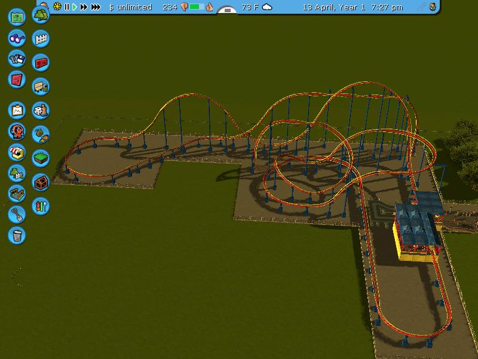This screenshot has height=359, width=478.
Task: Open the fences placement tool
Action: 41,39
